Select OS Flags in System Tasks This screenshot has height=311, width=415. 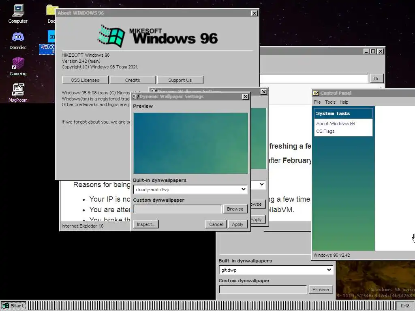[325, 131]
